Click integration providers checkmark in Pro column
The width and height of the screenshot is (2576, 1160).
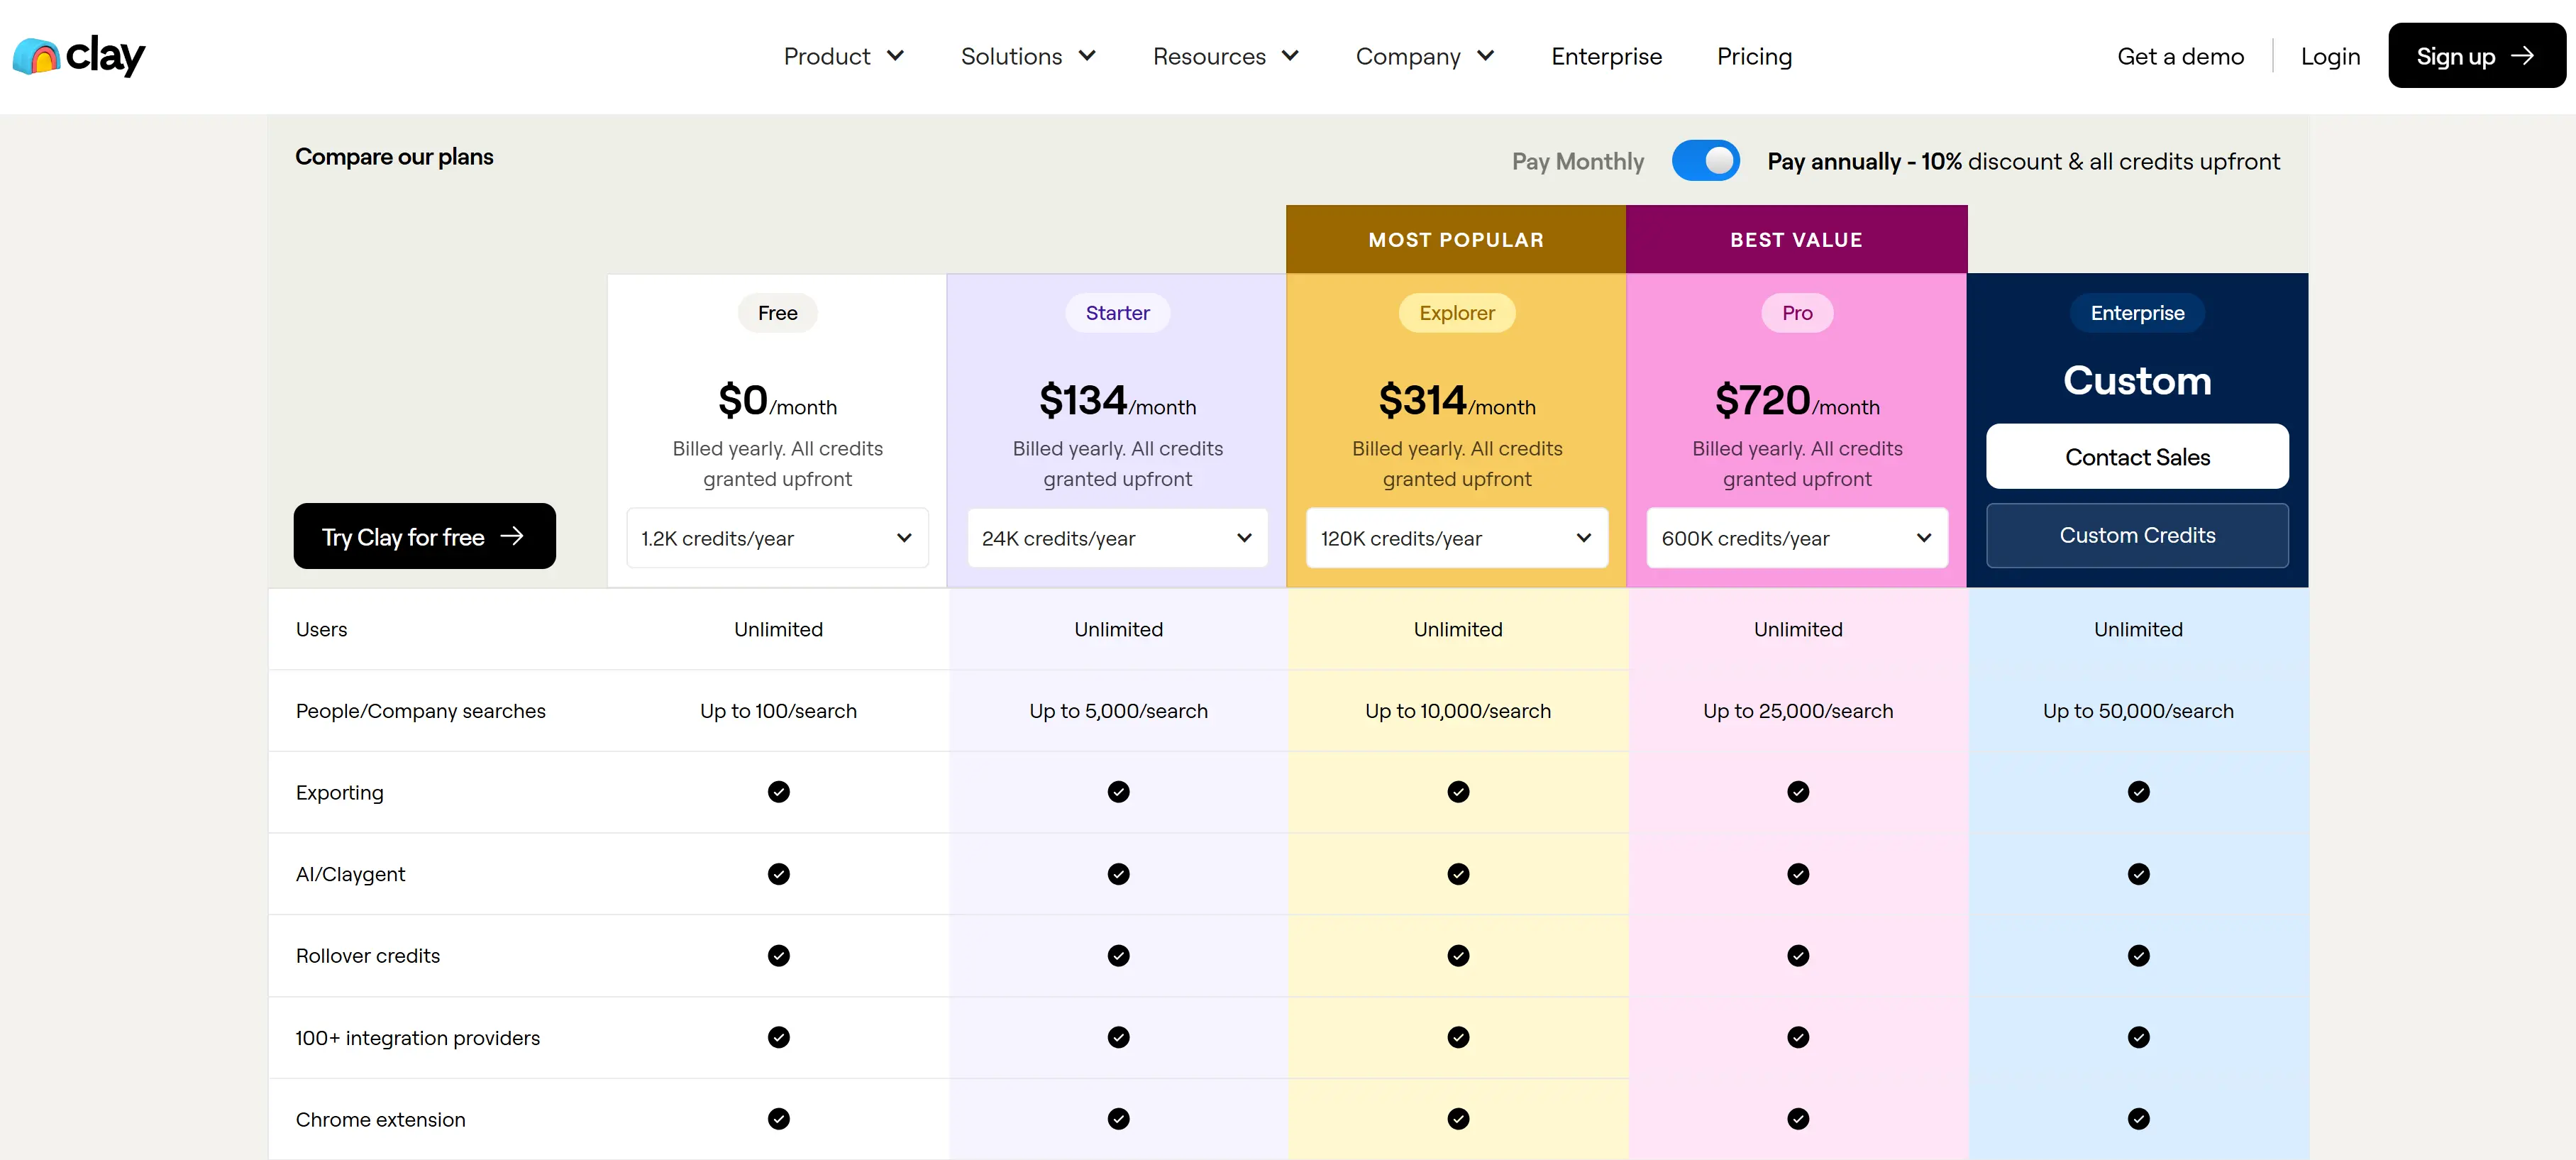pos(1798,1037)
